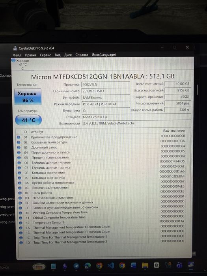207x276 pixels.
Task: Click the blue status icon of row 03
Action: click(x=19, y=147)
